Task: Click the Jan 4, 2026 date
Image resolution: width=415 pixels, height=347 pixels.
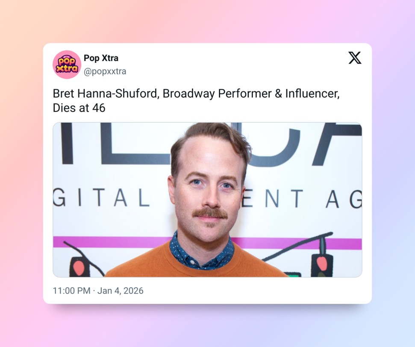Action: pos(120,291)
